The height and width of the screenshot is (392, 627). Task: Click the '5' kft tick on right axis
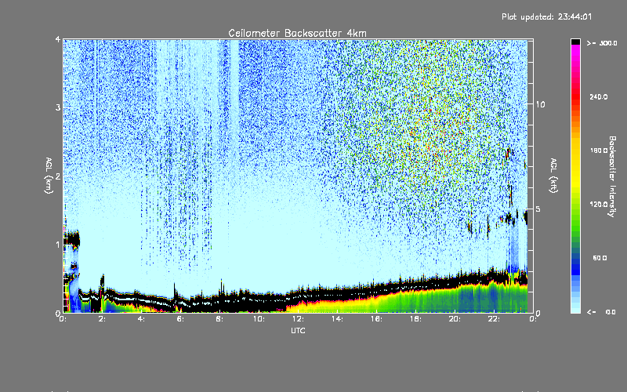538,209
